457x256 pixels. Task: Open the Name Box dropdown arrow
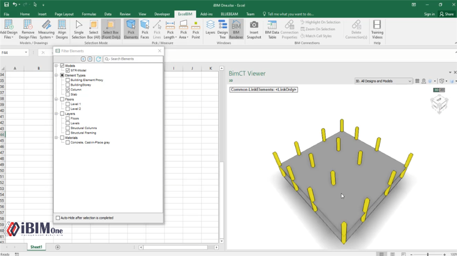pos(26,53)
